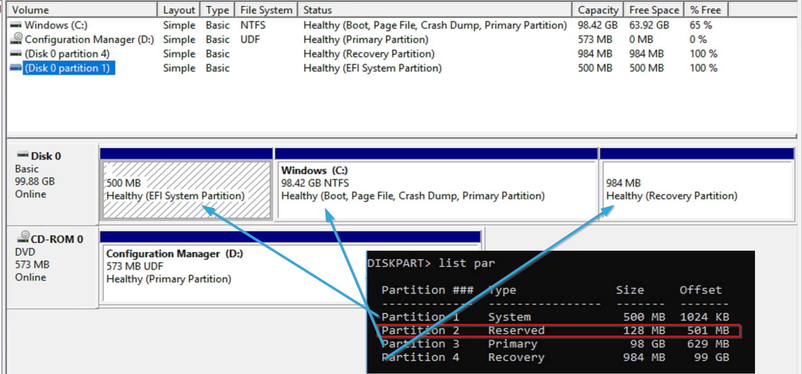Click the Status column header
Image resolution: width=802 pixels, height=374 pixels.
tap(434, 9)
